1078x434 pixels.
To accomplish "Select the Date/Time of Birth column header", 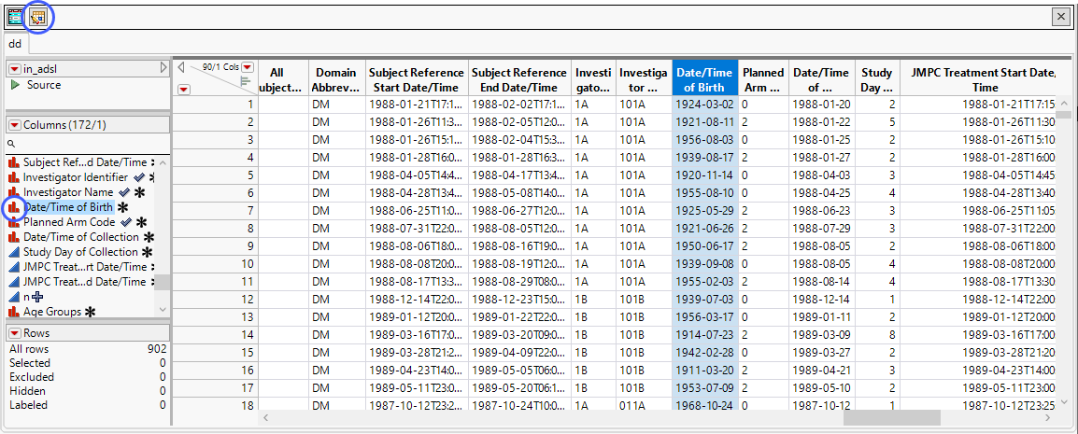I will pyautogui.click(x=704, y=79).
